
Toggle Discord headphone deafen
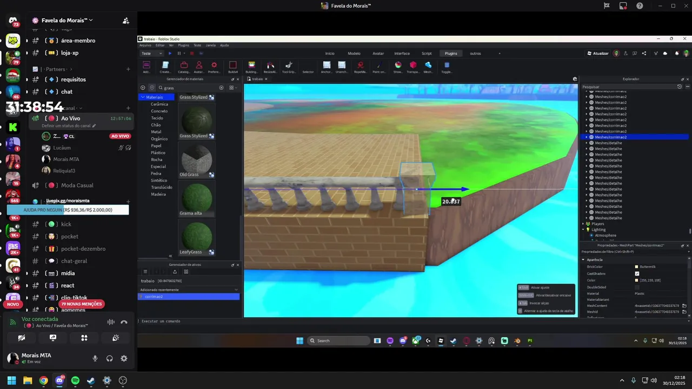coord(110,358)
